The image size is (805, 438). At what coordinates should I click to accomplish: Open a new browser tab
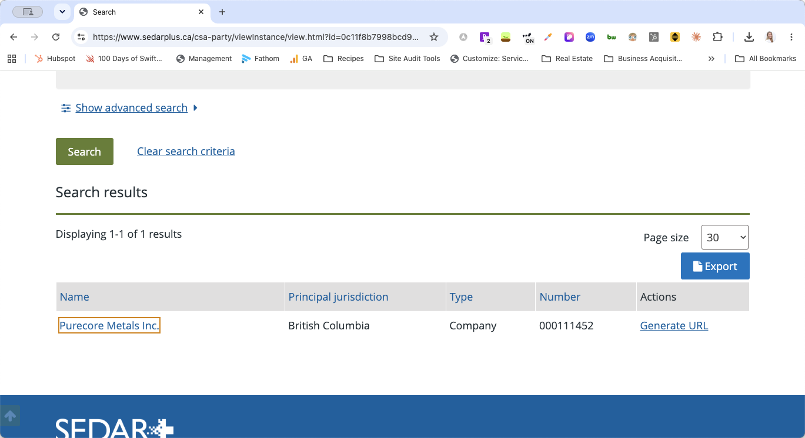tap(222, 12)
